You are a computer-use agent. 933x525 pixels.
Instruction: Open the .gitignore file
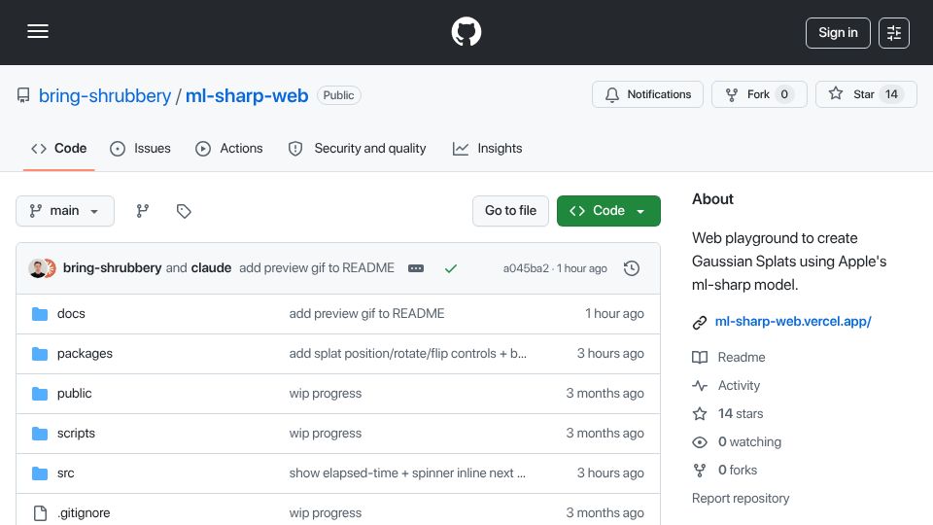pos(84,513)
